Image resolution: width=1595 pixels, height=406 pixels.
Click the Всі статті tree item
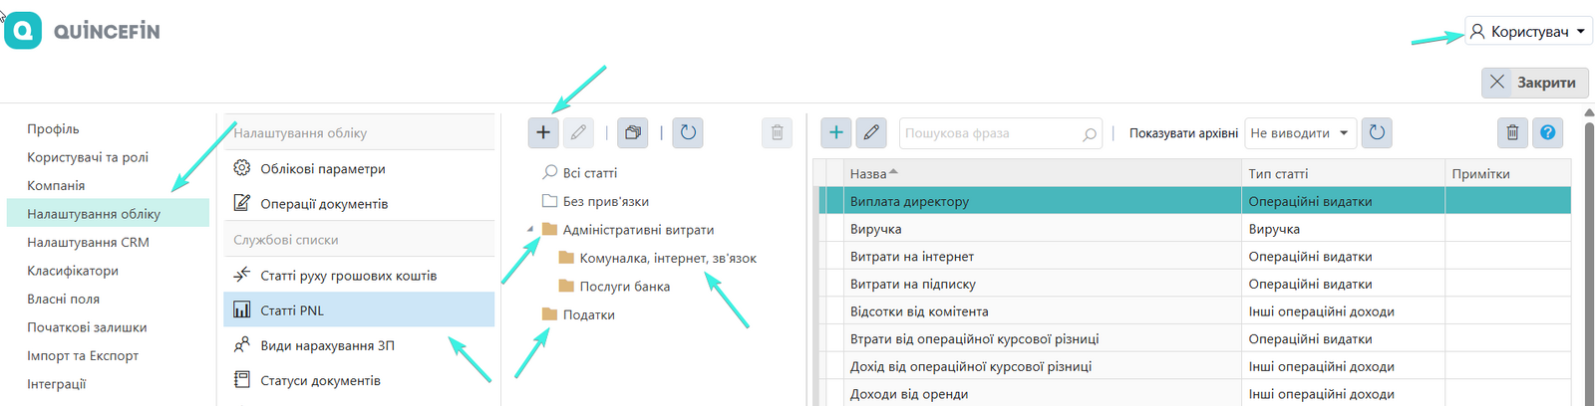point(589,173)
